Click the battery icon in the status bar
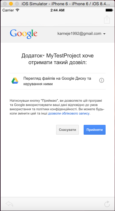This screenshot has width=115, height=211. pyautogui.click(x=109, y=10)
